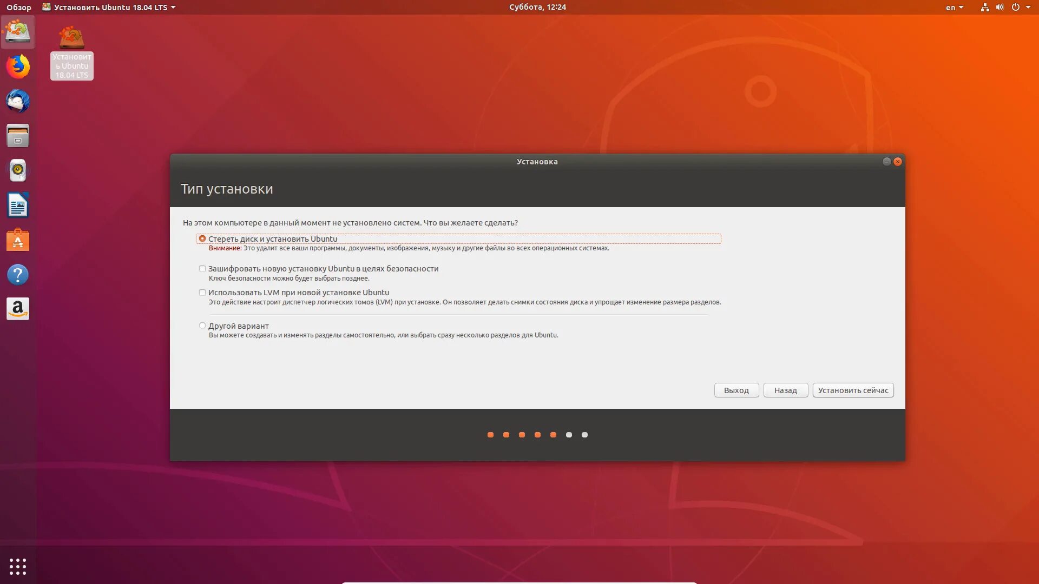Open the network status icon in top bar
The width and height of the screenshot is (1039, 584).
tap(985, 7)
